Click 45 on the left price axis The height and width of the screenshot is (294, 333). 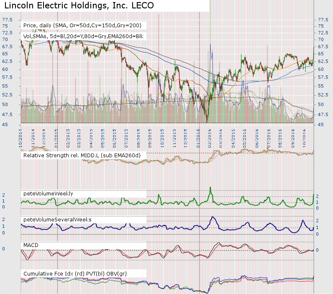pos(5,125)
